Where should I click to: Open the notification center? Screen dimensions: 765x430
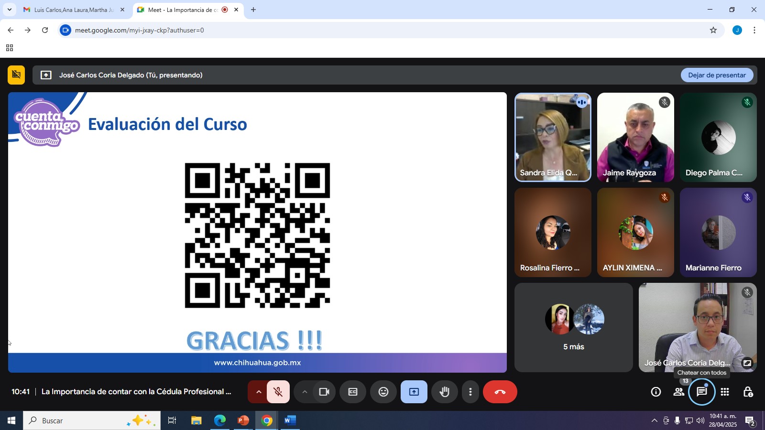[750, 421]
